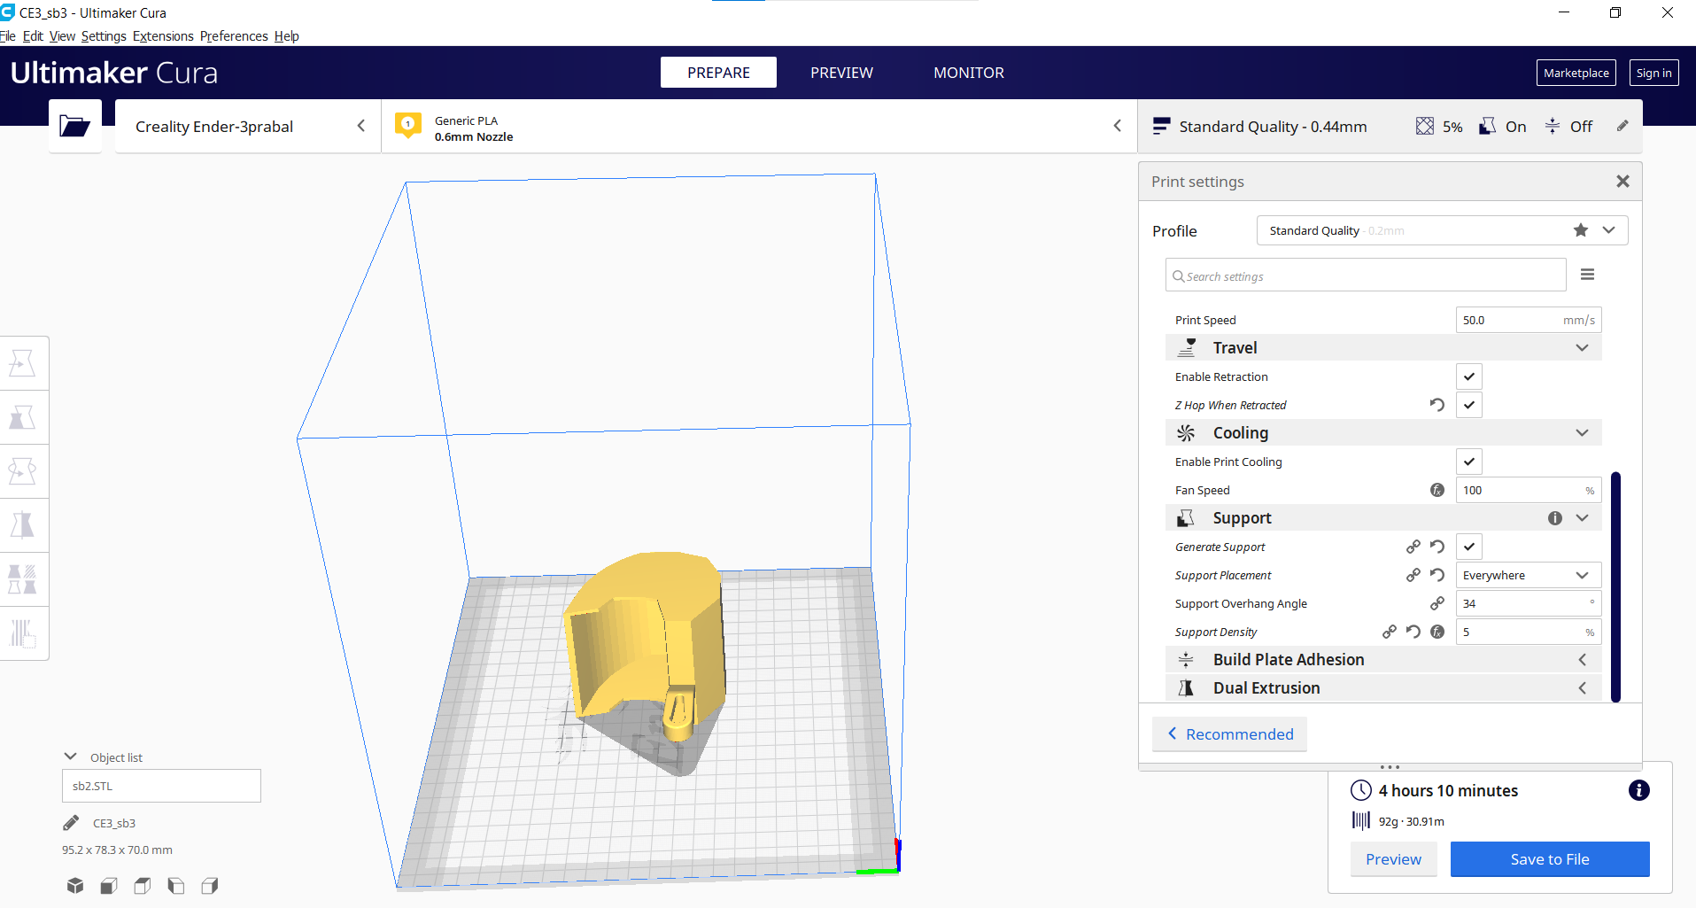Open the Help menu
Viewport: 1696px width, 908px height.
(x=286, y=36)
